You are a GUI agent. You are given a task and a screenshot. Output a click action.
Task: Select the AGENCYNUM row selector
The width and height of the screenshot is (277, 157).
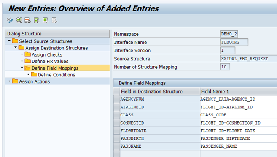pyautogui.click(x=117, y=99)
